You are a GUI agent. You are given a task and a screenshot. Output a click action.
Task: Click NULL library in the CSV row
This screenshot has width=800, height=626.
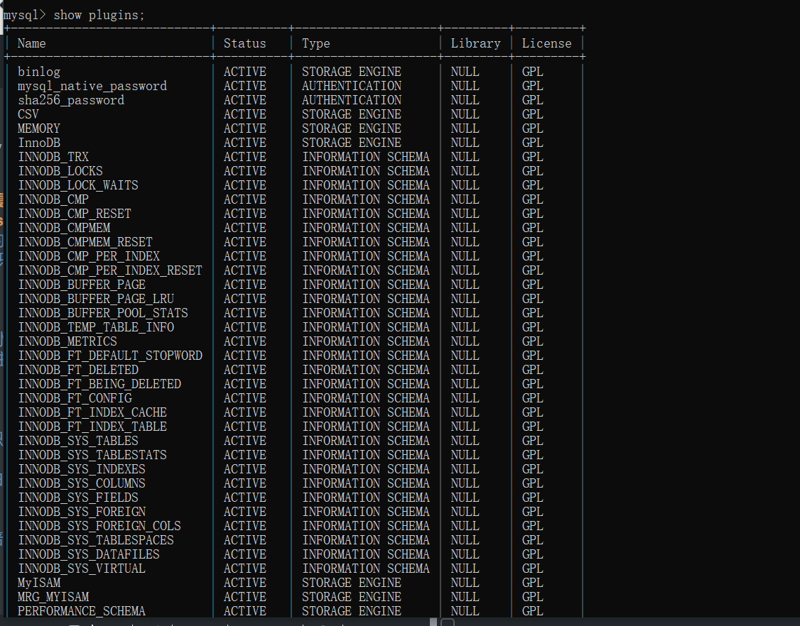coord(465,115)
